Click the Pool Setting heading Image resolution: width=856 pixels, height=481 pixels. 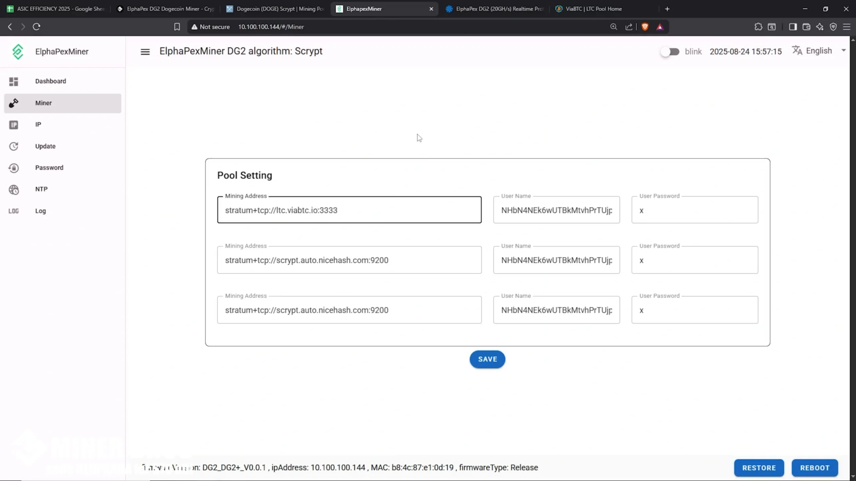(x=245, y=175)
